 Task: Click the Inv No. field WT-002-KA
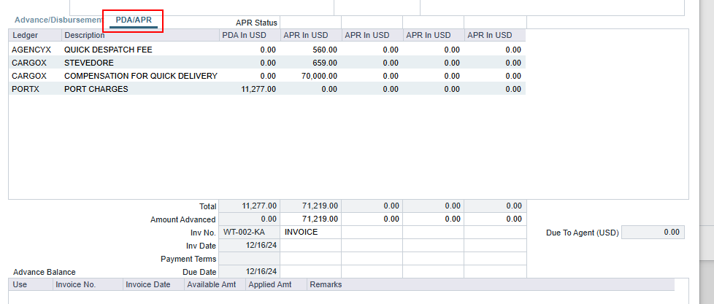(249, 233)
